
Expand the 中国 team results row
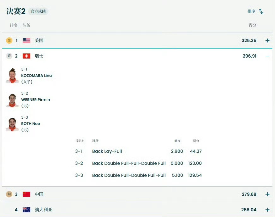(267, 194)
